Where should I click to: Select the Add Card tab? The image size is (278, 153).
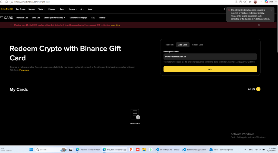(x=183, y=45)
